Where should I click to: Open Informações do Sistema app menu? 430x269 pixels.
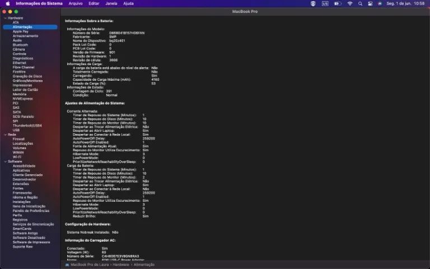click(39, 3)
